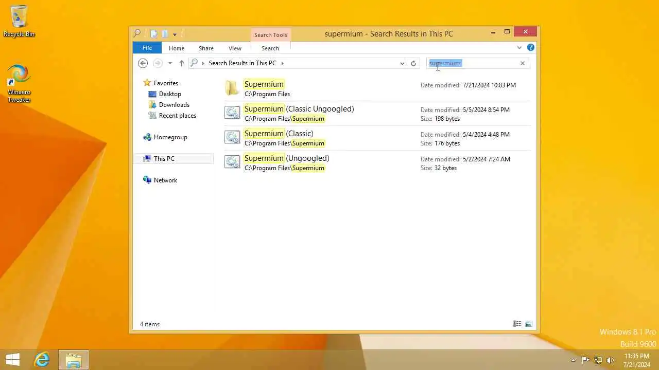Click the C:\Program Files path under Supermium folder

point(267,94)
